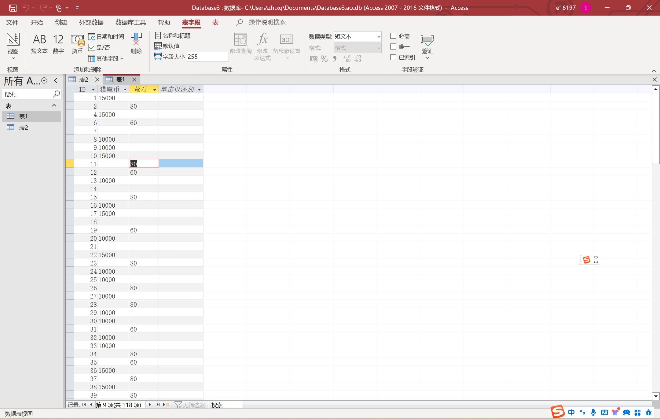Click Default Value (默认值) button
Screen dimensions: 660x419
[167, 46]
